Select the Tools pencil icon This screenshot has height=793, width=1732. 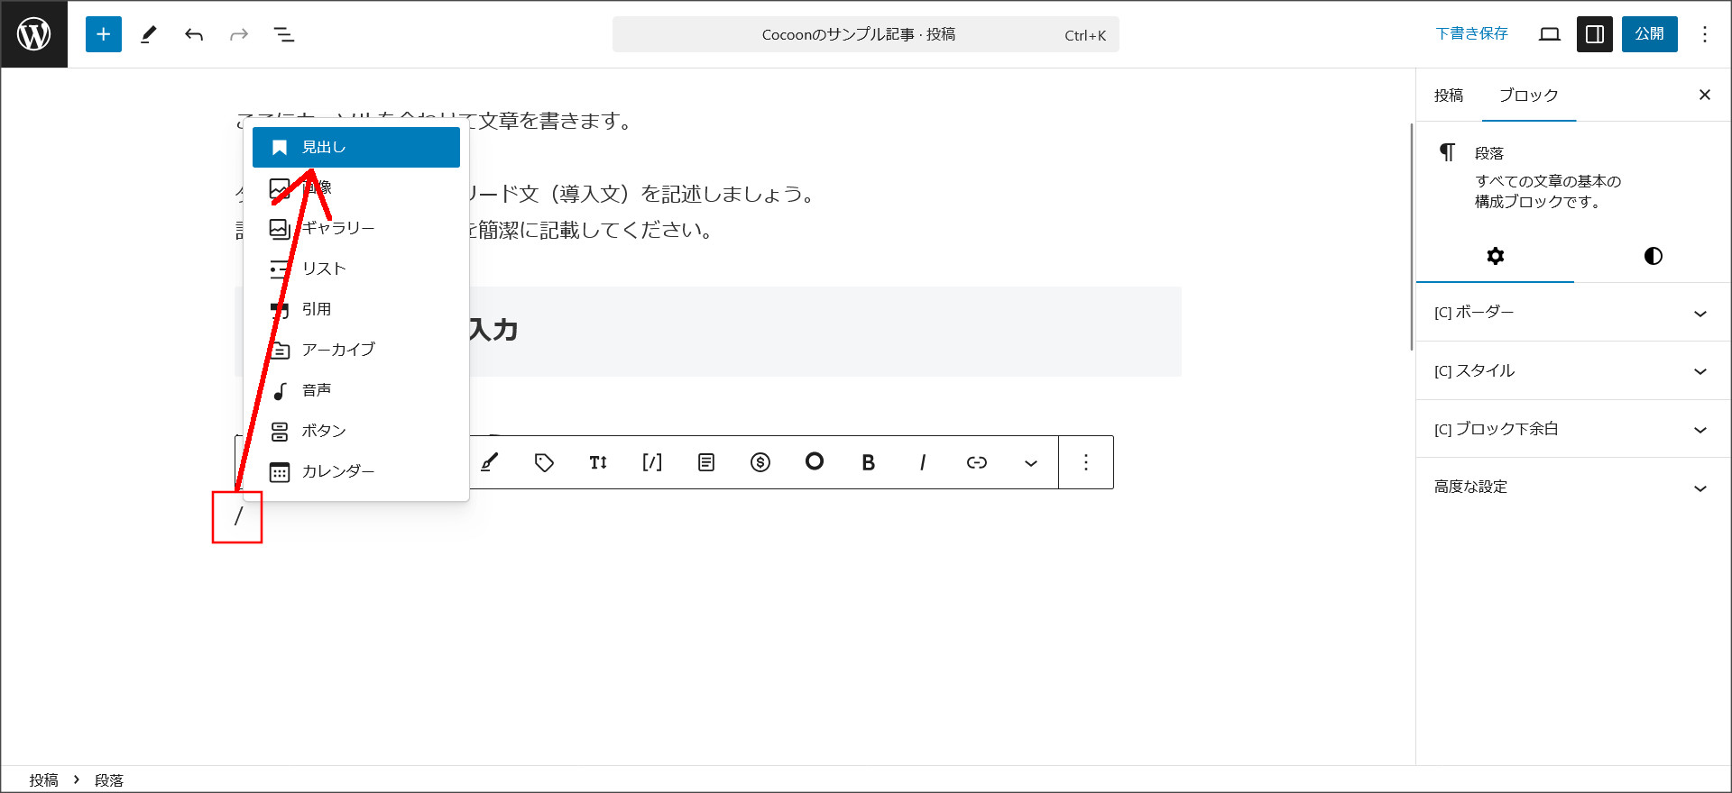(x=149, y=34)
